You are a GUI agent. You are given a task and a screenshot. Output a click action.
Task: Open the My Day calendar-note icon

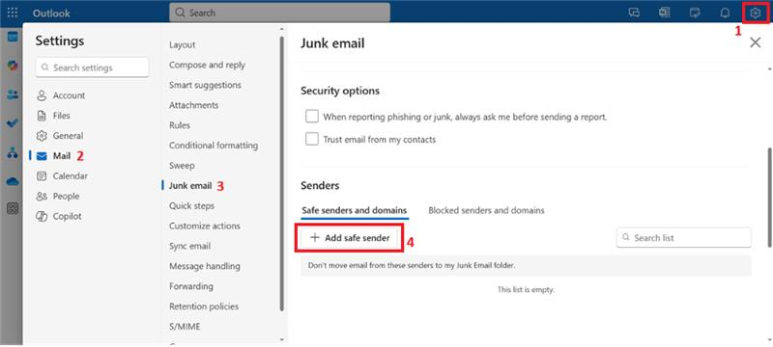coord(695,13)
